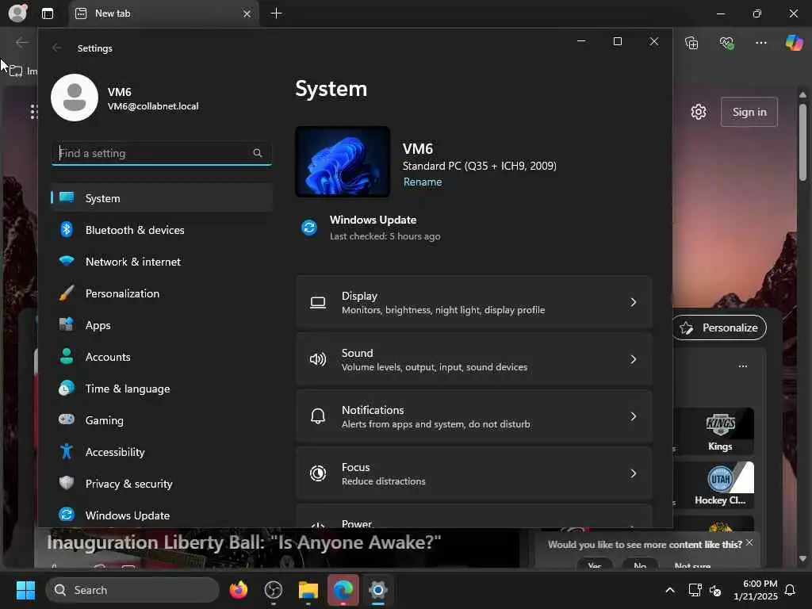Open Windows Update status tile
812x609 pixels.
371,228
